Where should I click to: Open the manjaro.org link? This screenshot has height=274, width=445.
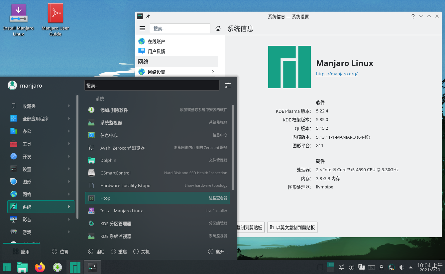pos(337,74)
